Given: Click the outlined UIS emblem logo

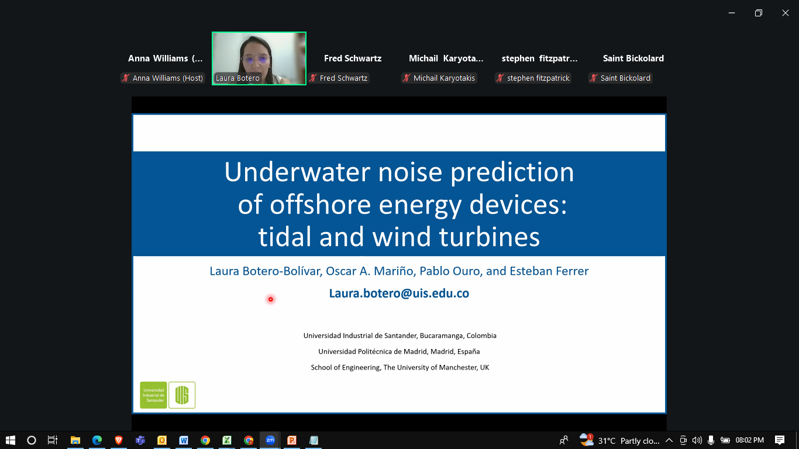Looking at the screenshot, I should pyautogui.click(x=182, y=395).
